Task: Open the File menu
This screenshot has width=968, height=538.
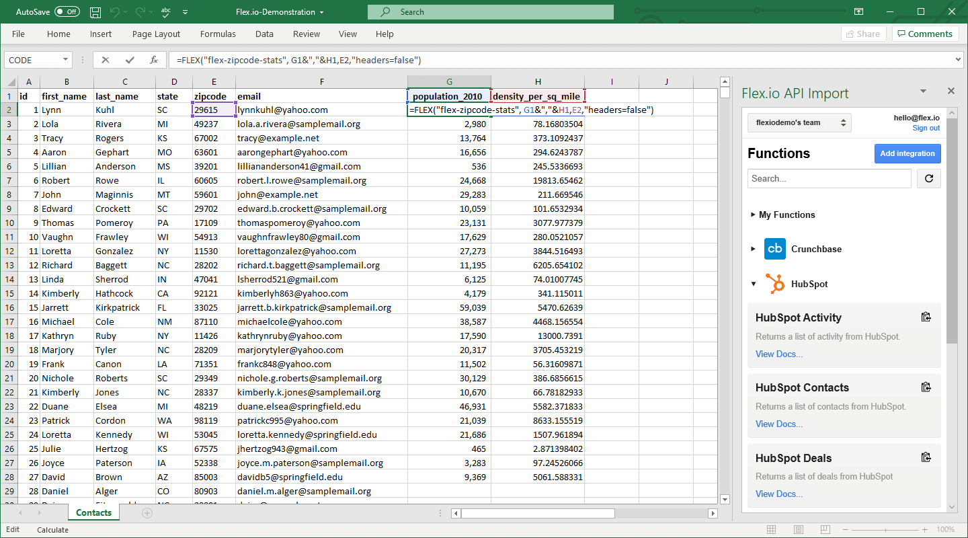Action: (18, 34)
